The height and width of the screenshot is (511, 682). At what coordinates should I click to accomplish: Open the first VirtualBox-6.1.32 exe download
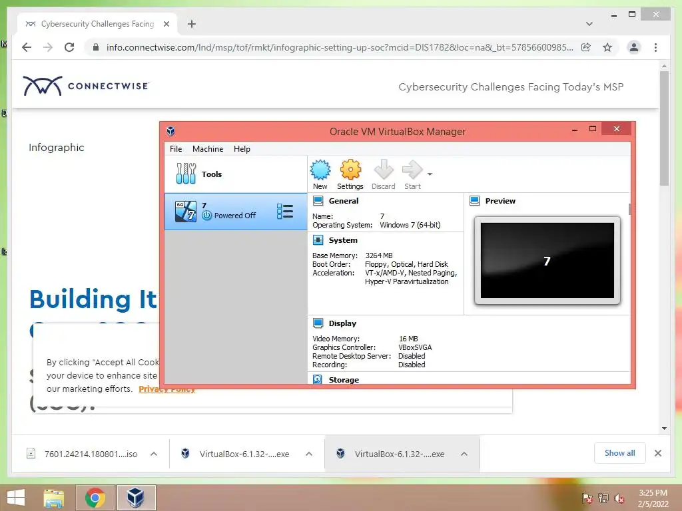(244, 454)
